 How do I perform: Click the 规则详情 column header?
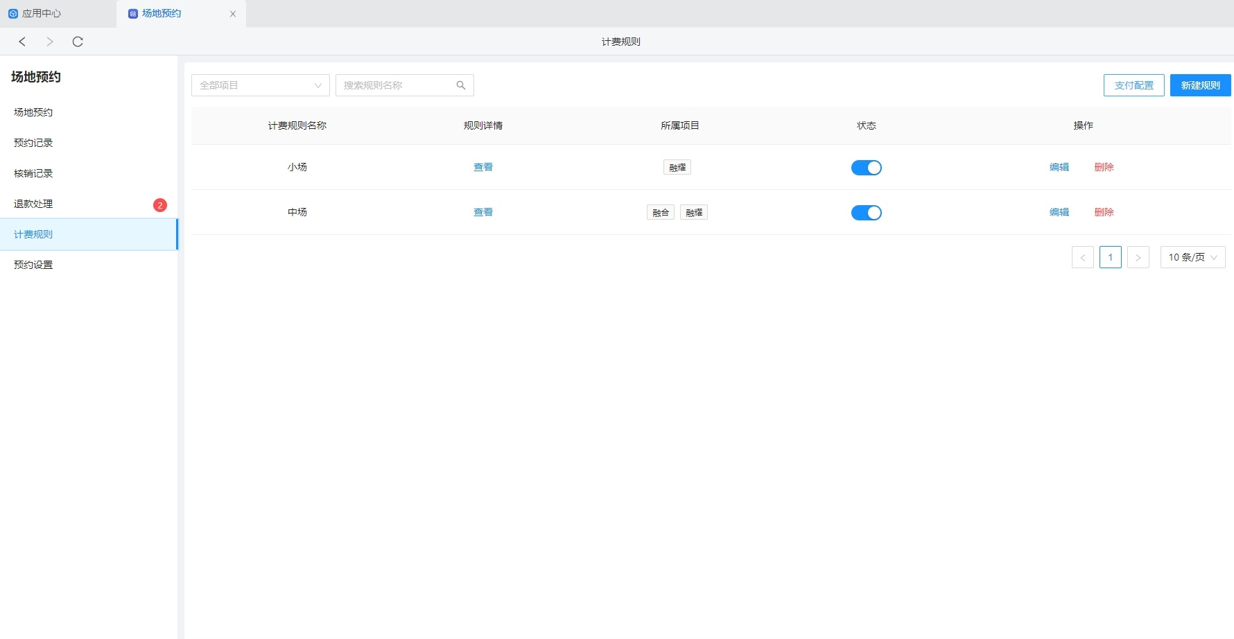coord(483,125)
